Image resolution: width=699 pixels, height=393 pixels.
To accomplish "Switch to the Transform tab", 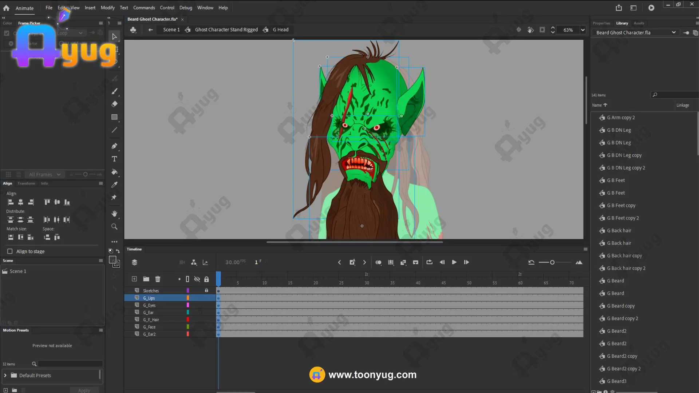I will coord(26,183).
